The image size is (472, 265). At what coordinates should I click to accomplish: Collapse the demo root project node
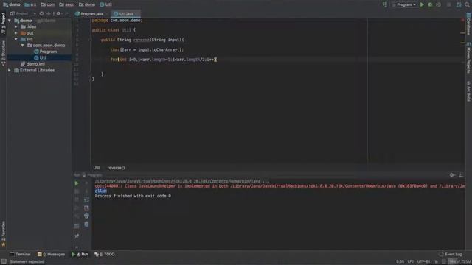pyautogui.click(x=10, y=21)
